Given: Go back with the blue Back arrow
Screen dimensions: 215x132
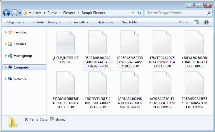Looking at the screenshot, I should (x=6, y=13).
